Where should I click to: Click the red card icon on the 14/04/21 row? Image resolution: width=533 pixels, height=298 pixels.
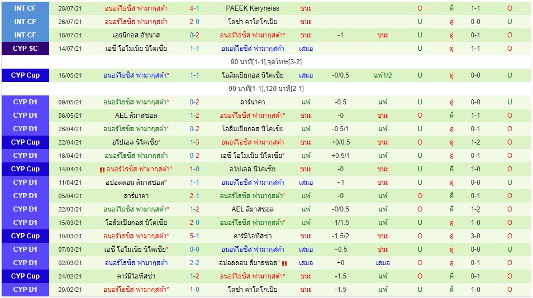(x=102, y=169)
